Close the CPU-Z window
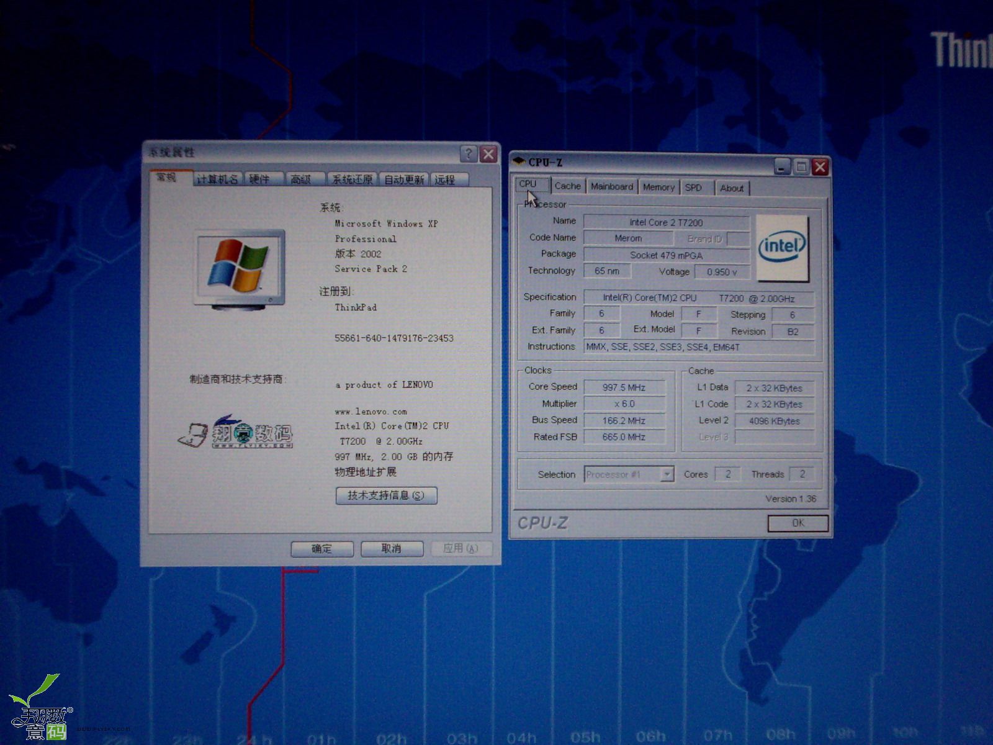This screenshot has height=745, width=993. (x=820, y=166)
